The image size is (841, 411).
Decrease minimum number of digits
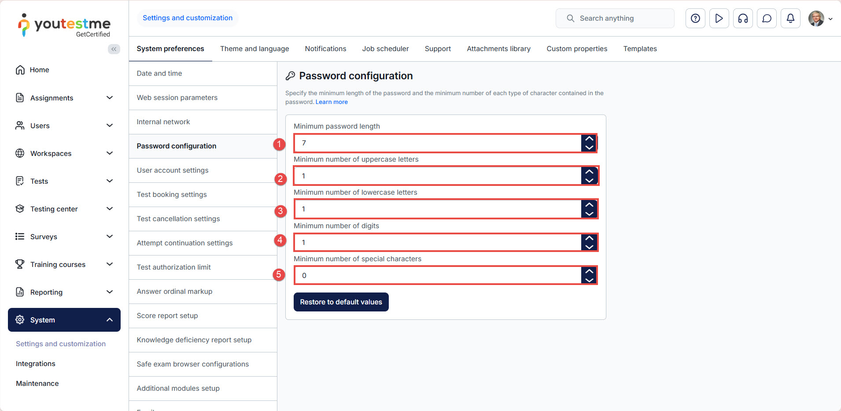tap(589, 247)
